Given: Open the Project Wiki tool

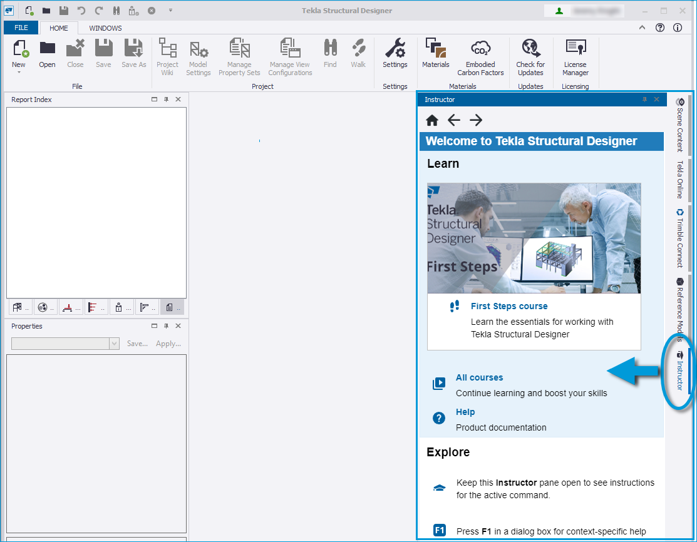Looking at the screenshot, I should [x=168, y=57].
